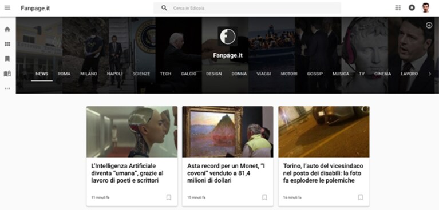Click the 15 minuti fa timestamp
This screenshot has height=210, width=439.
(196, 197)
